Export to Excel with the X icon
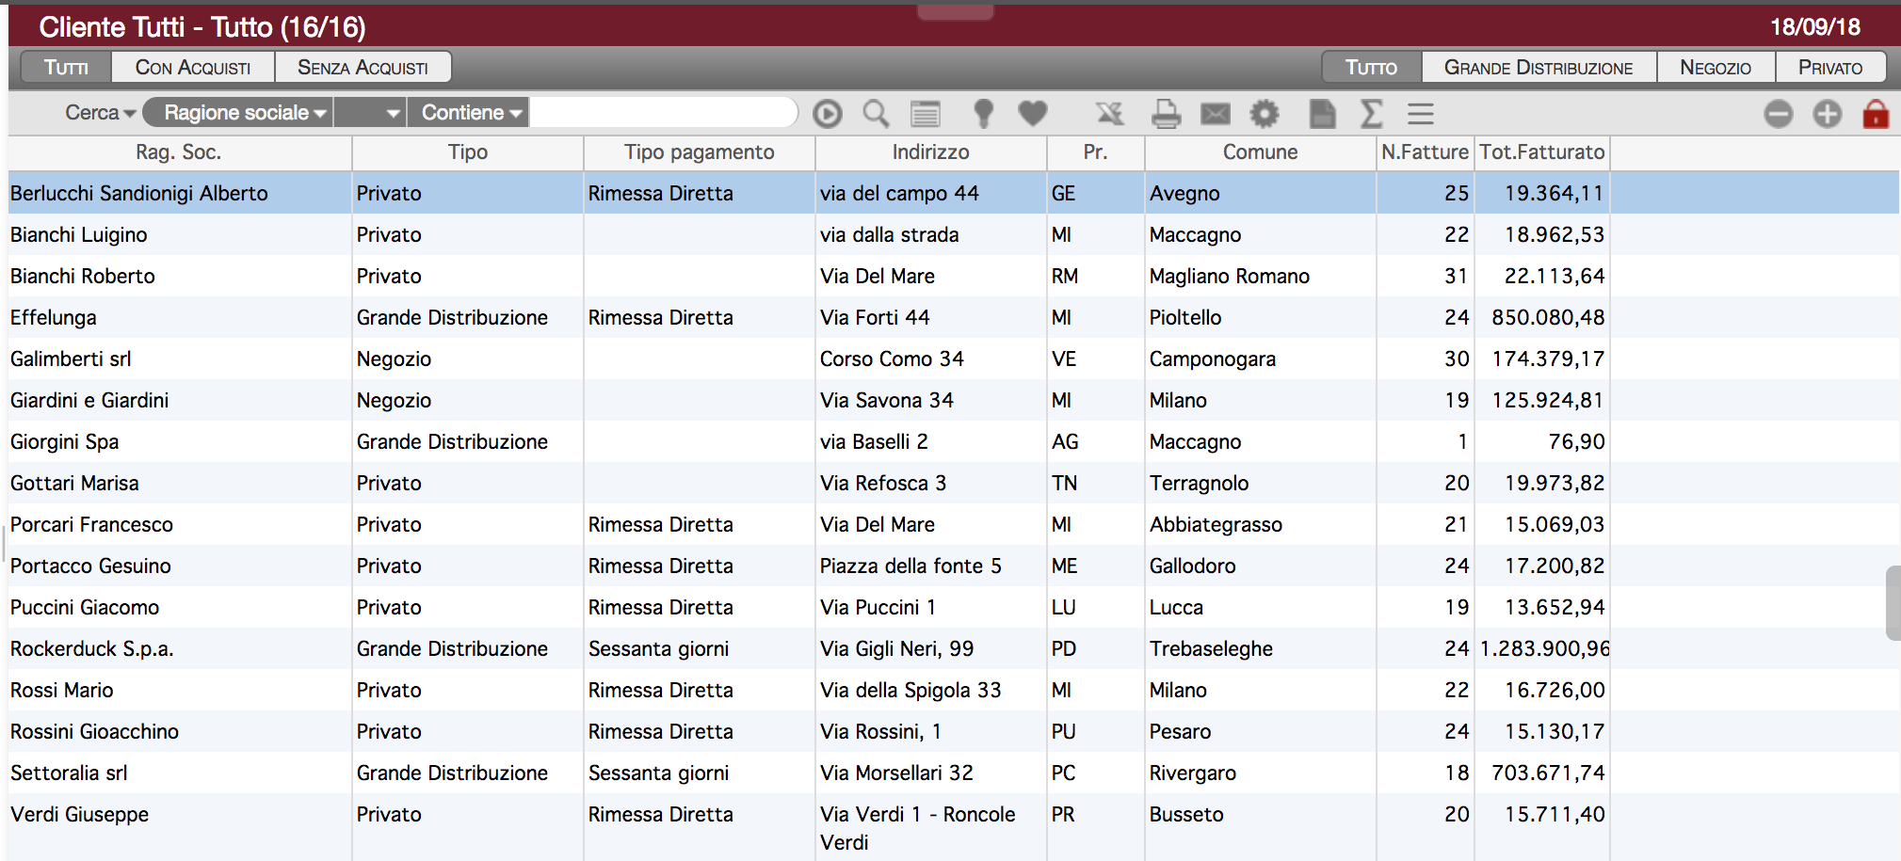Image resolution: width=1901 pixels, height=861 pixels. pos(1110,114)
